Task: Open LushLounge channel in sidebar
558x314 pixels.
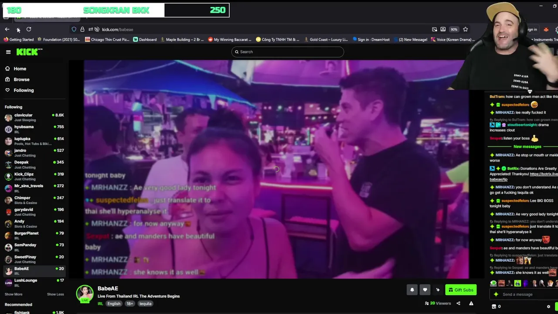Action: coord(34,282)
